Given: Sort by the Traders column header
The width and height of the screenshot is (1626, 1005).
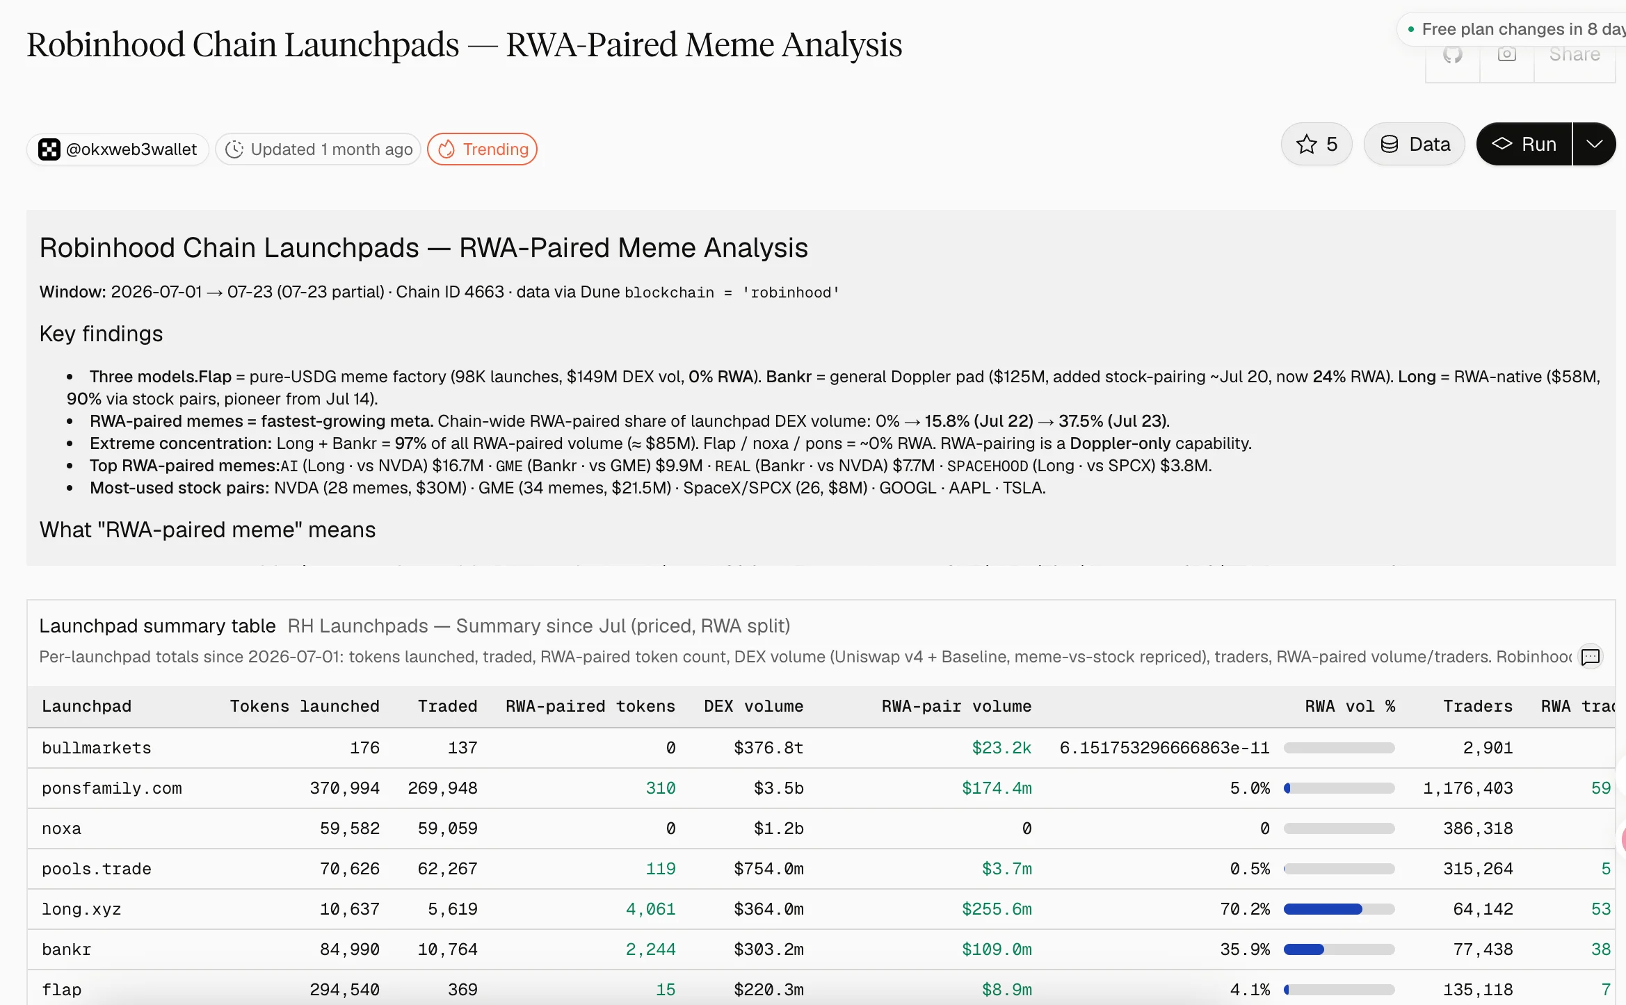Looking at the screenshot, I should click(x=1478, y=706).
